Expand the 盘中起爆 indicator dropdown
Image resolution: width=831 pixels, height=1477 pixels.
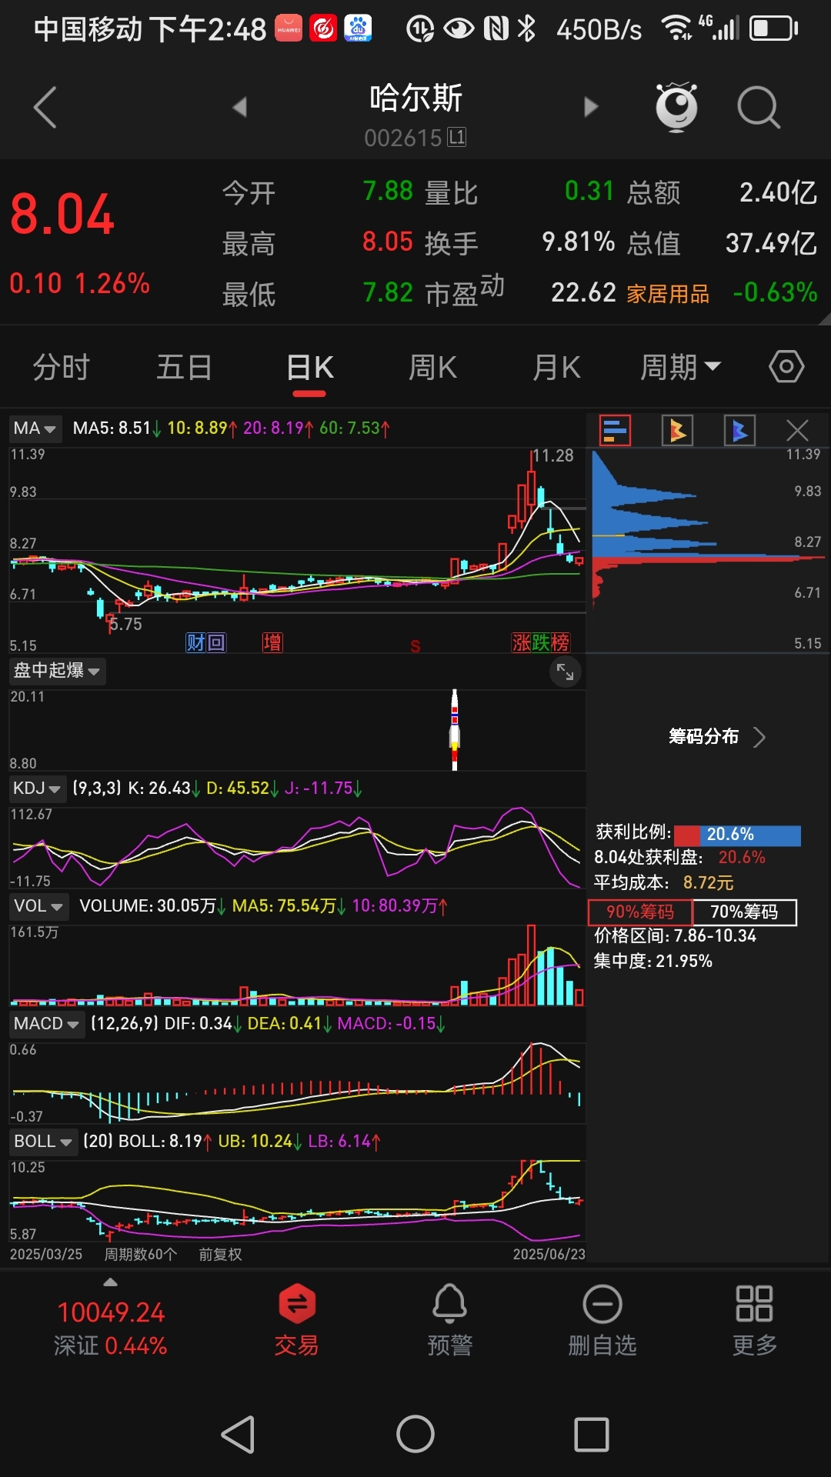click(x=58, y=671)
